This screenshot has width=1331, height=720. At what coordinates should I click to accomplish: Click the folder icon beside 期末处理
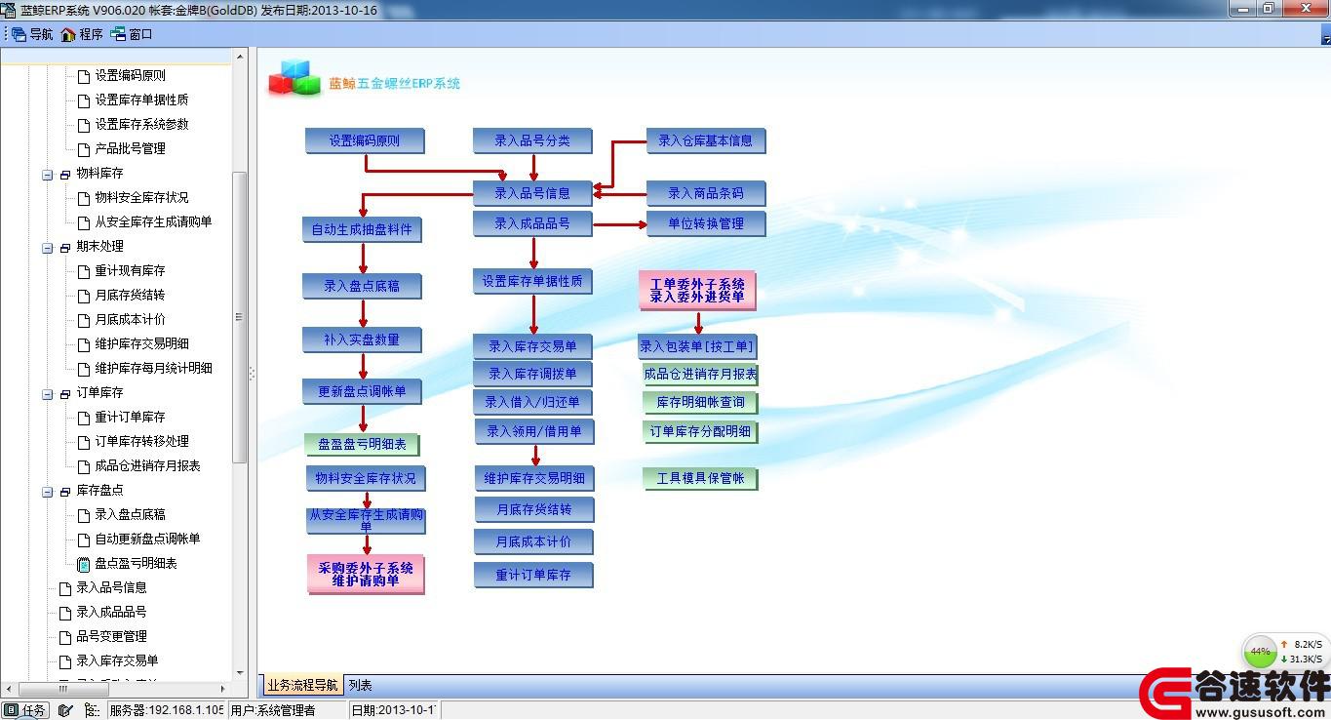65,247
